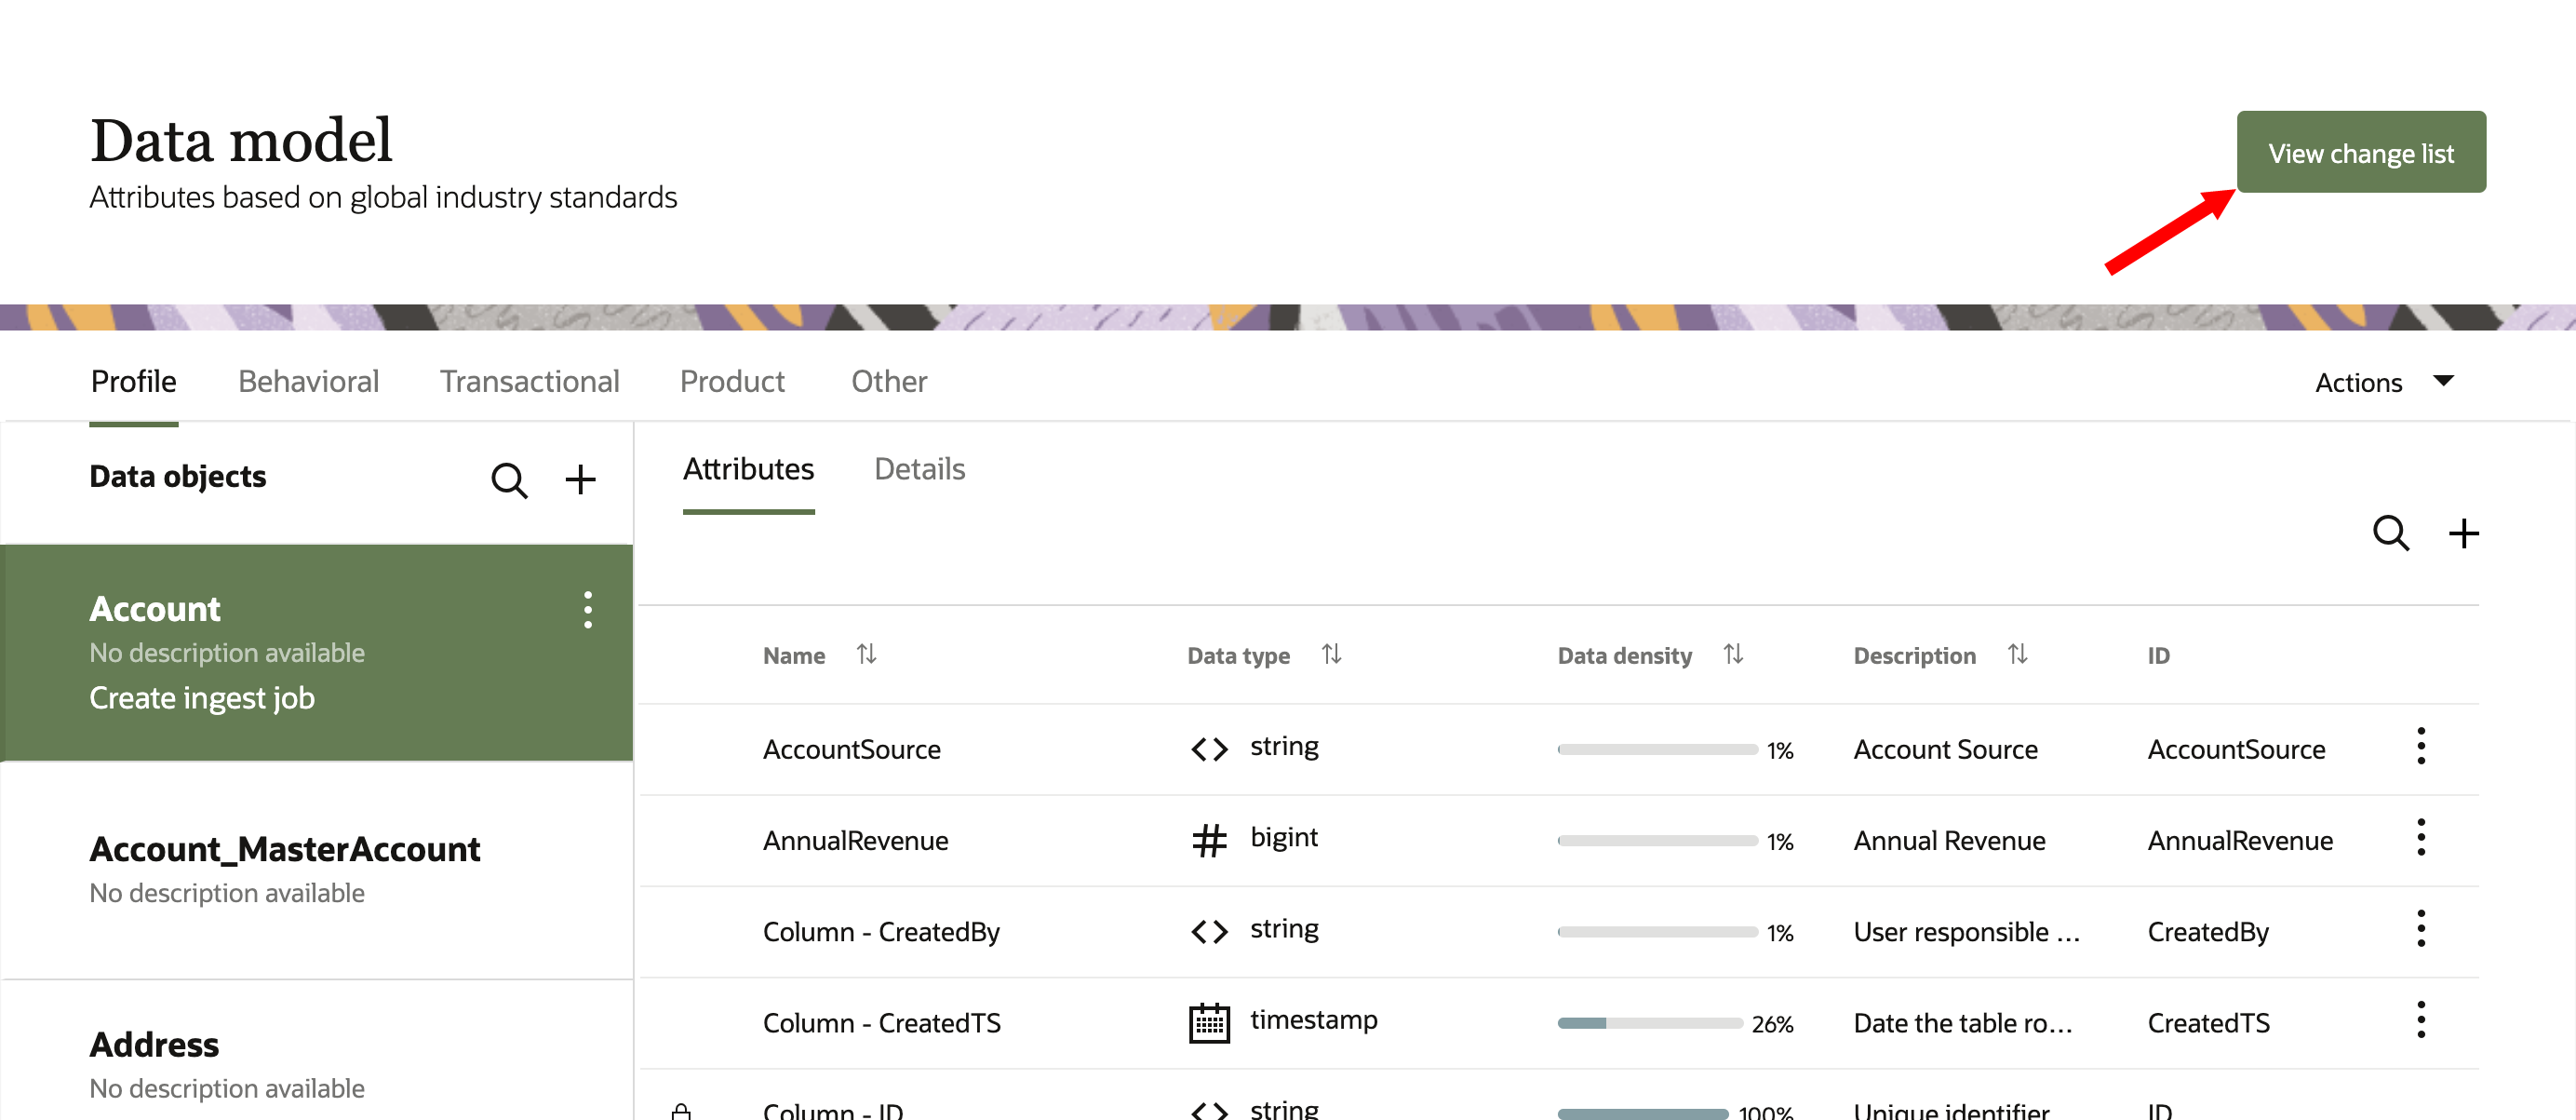Image resolution: width=2576 pixels, height=1120 pixels.
Task: Open the Details tab
Action: coord(919,468)
